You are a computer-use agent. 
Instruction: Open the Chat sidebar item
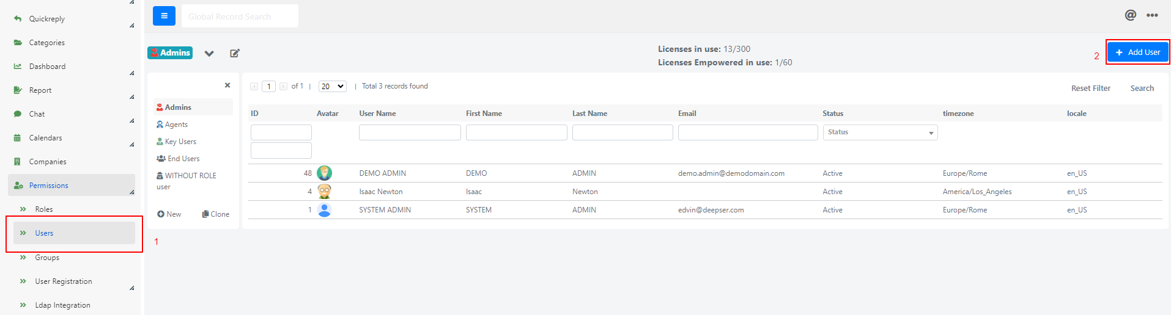37,114
